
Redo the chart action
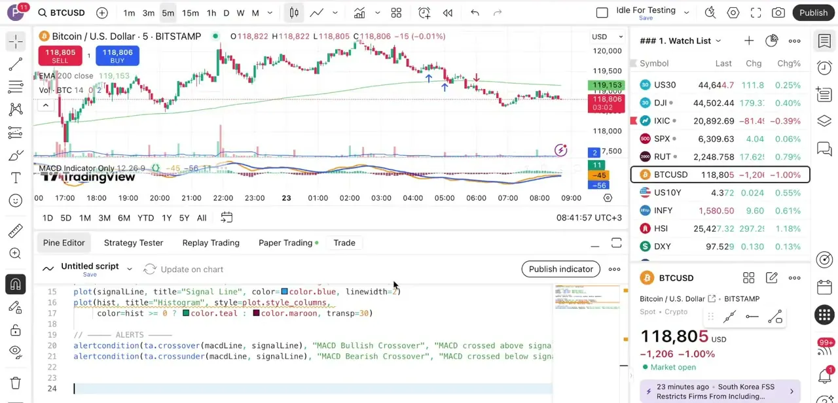[498, 12]
